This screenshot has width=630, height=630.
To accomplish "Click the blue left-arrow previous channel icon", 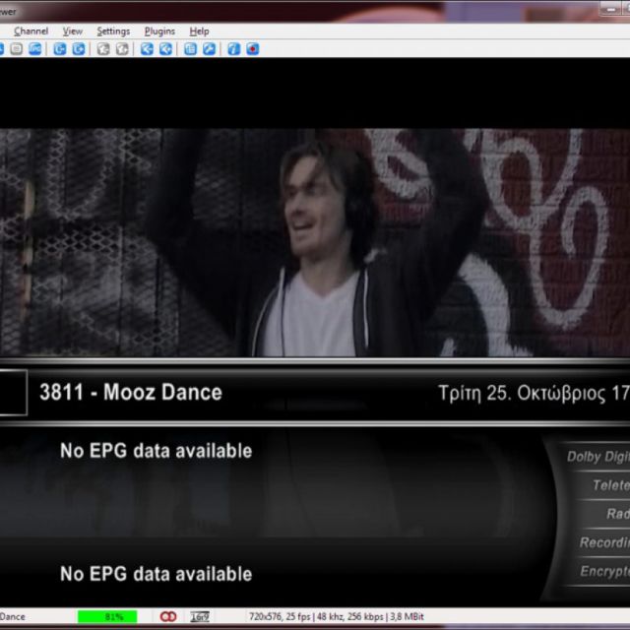I will coord(147,48).
